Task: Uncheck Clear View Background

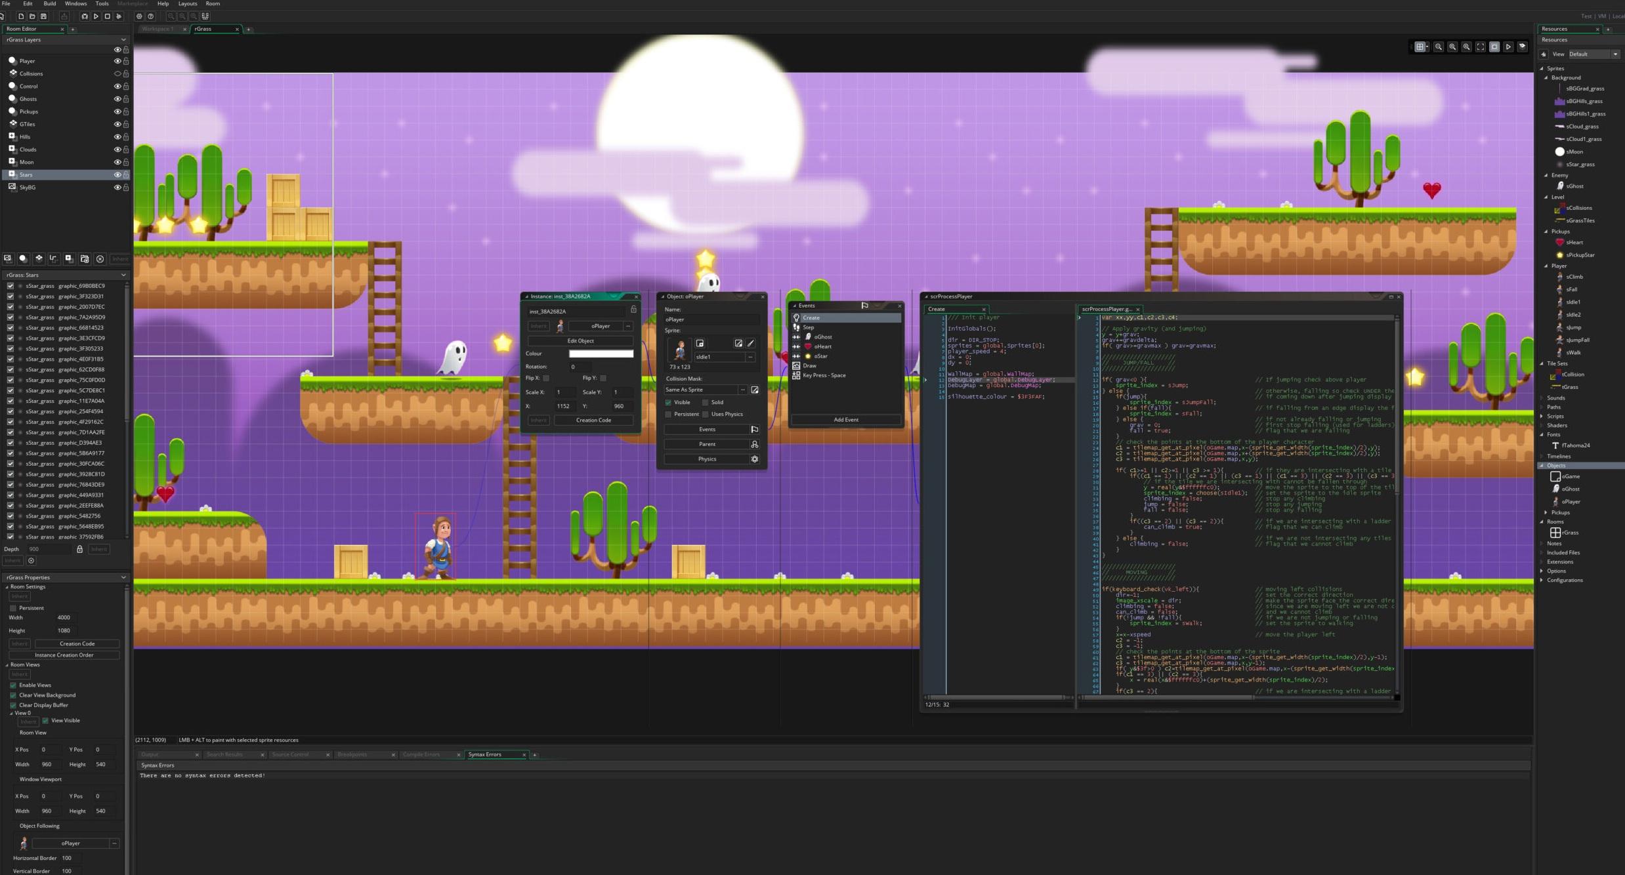Action: click(13, 695)
